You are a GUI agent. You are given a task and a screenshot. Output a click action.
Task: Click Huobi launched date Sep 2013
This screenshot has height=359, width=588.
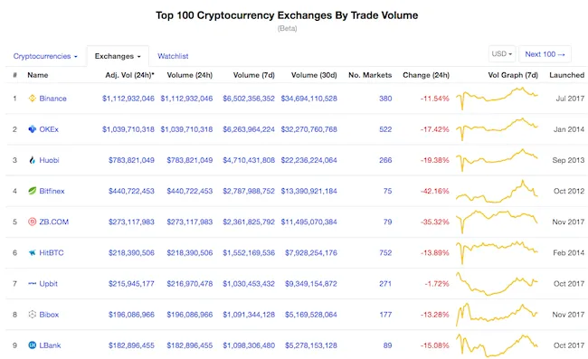(x=568, y=160)
